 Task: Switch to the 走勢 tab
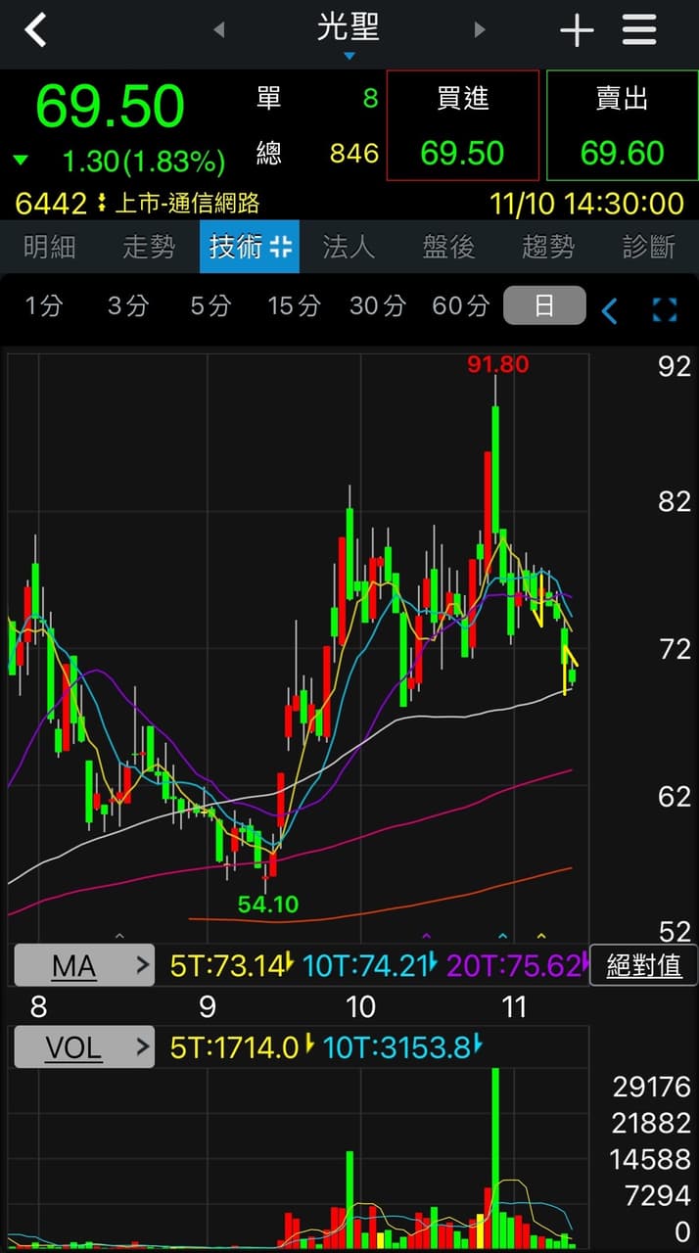click(x=150, y=247)
